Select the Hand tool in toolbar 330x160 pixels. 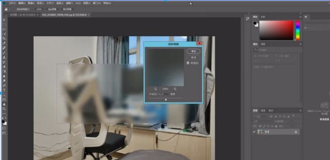pos(4,104)
